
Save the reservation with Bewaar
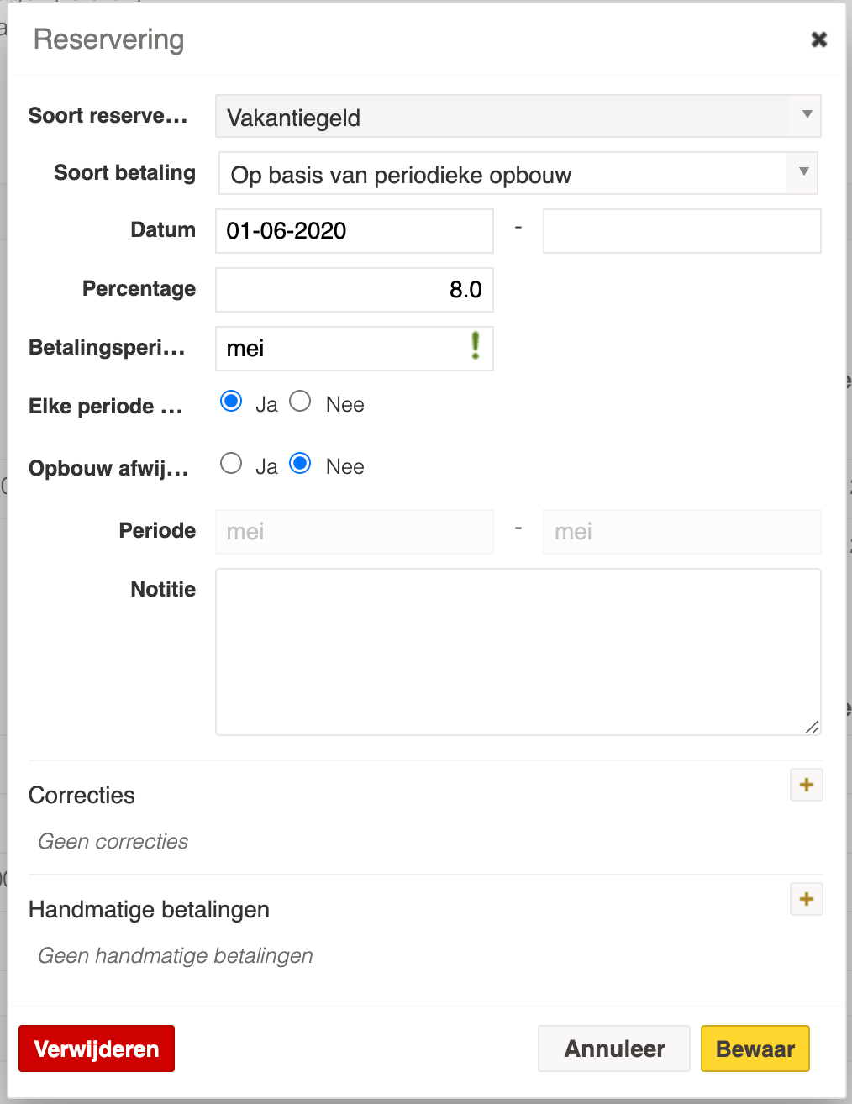[x=755, y=1049]
